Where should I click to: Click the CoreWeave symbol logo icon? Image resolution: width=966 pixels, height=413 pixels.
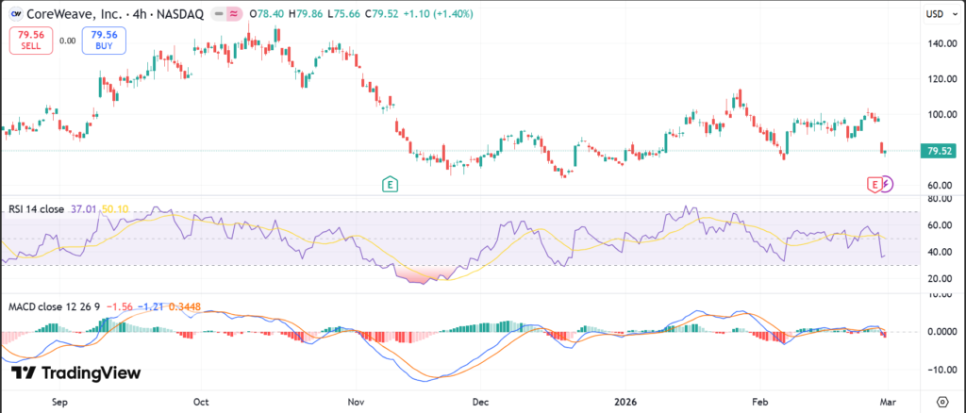pyautogui.click(x=15, y=14)
